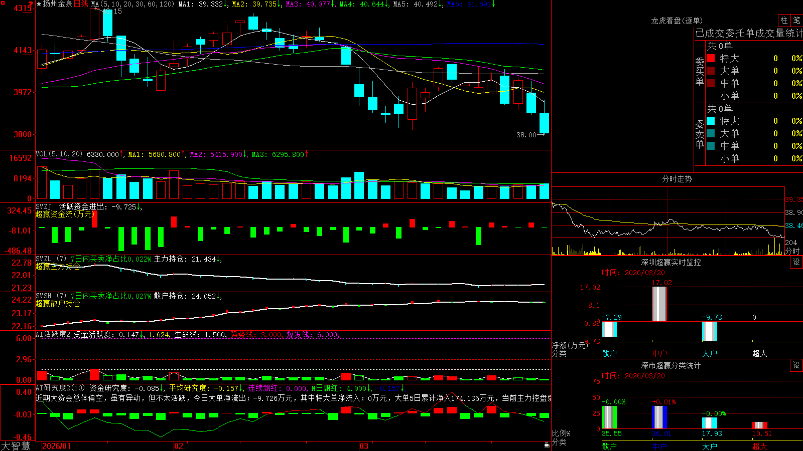Click the 龙虎看盘(逐单) panel title

click(x=677, y=21)
